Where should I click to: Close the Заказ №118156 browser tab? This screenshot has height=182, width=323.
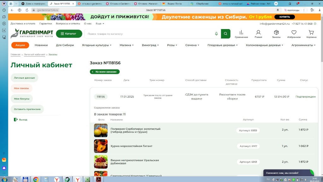73,4
